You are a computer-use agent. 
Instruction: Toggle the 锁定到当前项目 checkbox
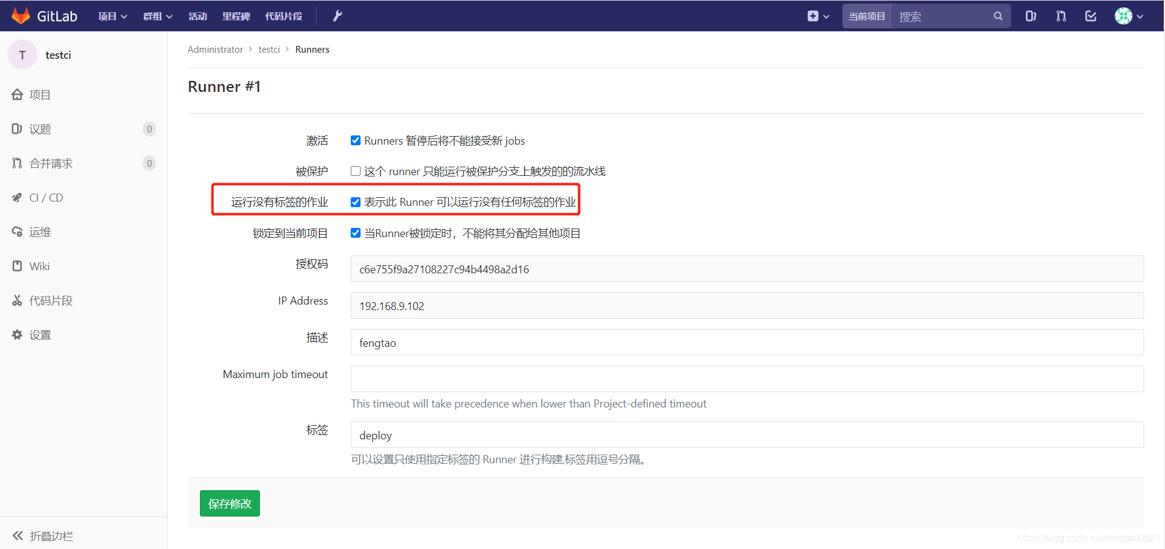pos(356,233)
